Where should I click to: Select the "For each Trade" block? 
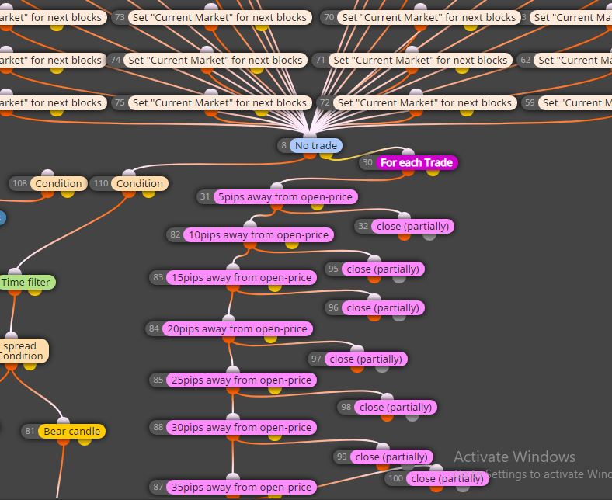coord(416,163)
